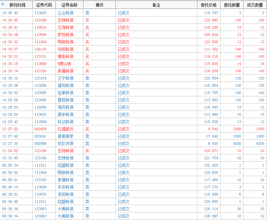
Task: Click price 117.489 cell
Action: coord(211,180)
